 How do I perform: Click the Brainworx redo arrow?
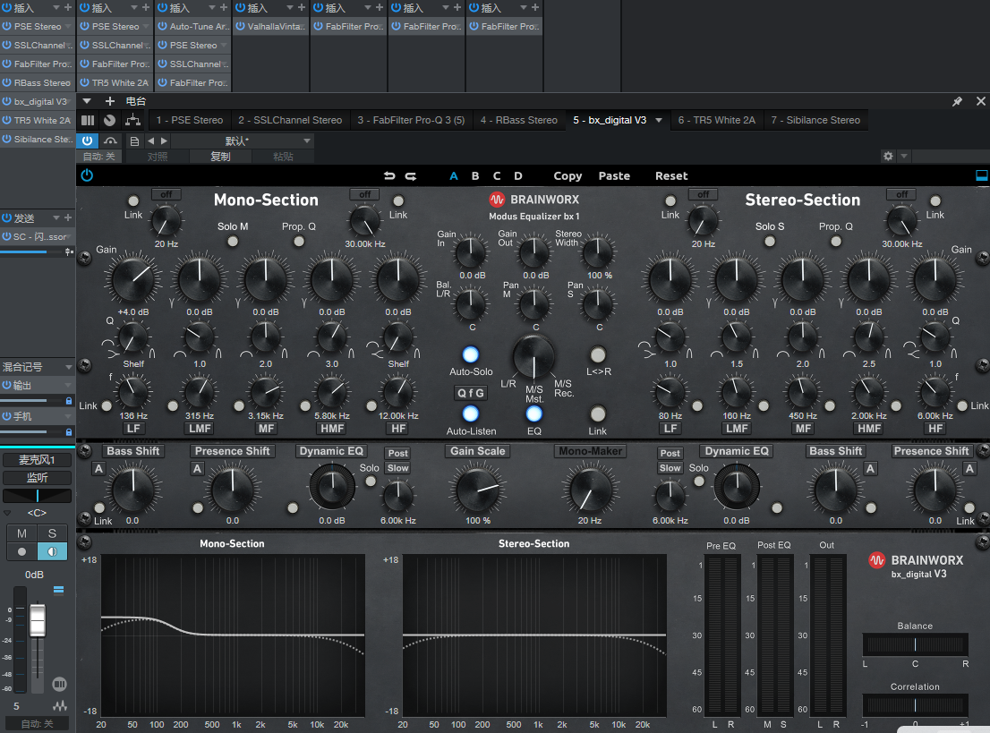[410, 176]
